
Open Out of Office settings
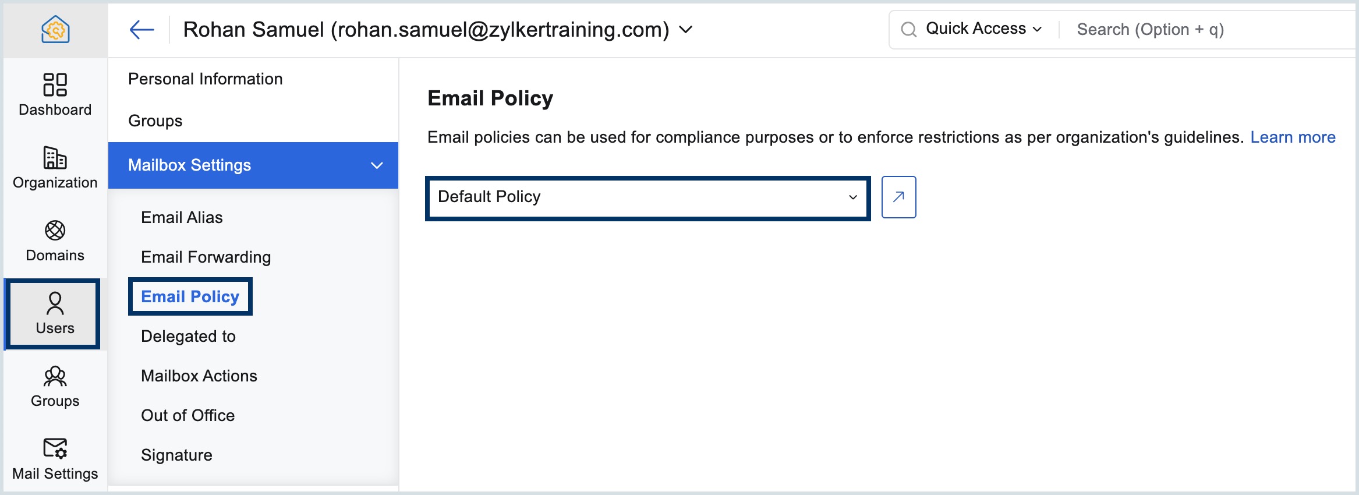(x=187, y=415)
